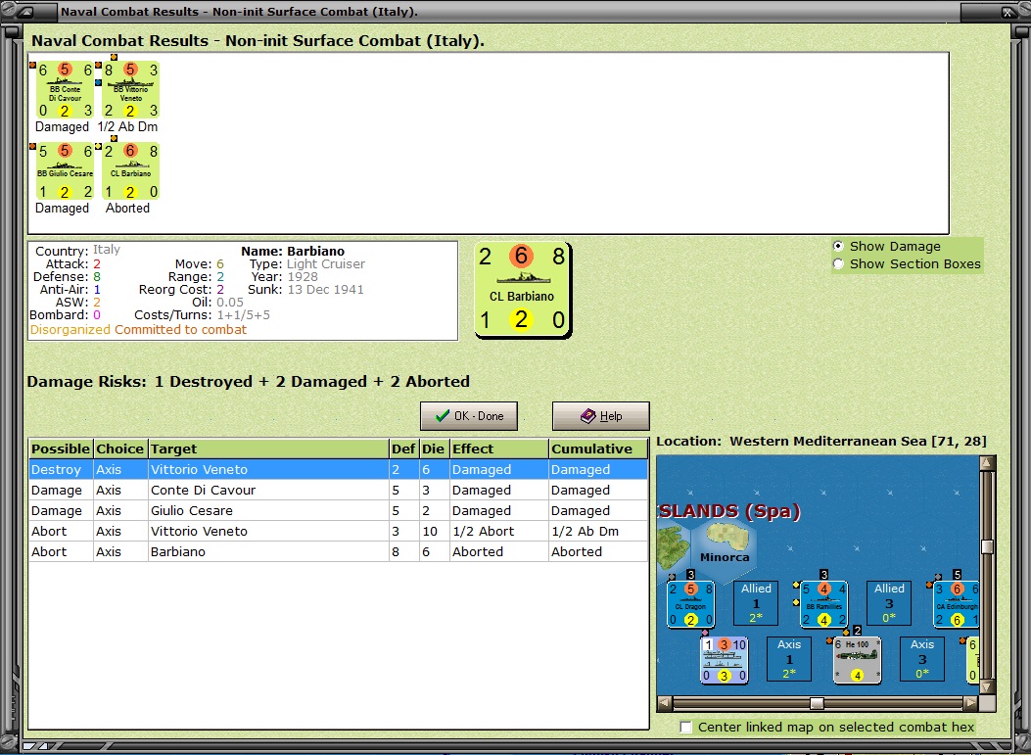Image resolution: width=1031 pixels, height=755 pixels.
Task: Click CL Dragon counter on map
Action: (690, 604)
